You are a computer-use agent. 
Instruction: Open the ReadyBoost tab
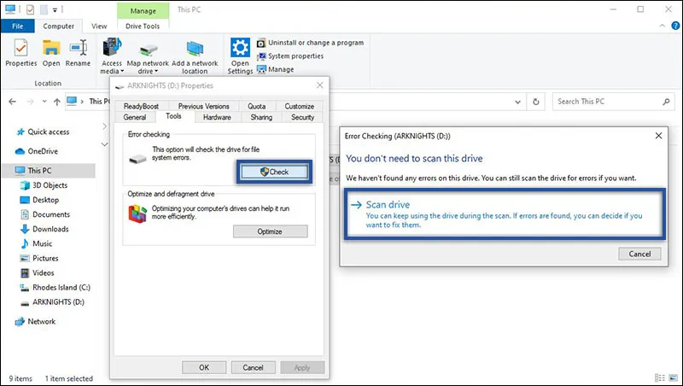pyautogui.click(x=141, y=106)
